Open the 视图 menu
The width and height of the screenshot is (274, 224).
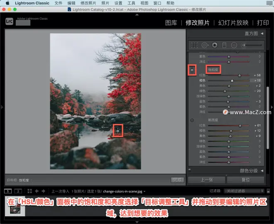click(144, 3)
